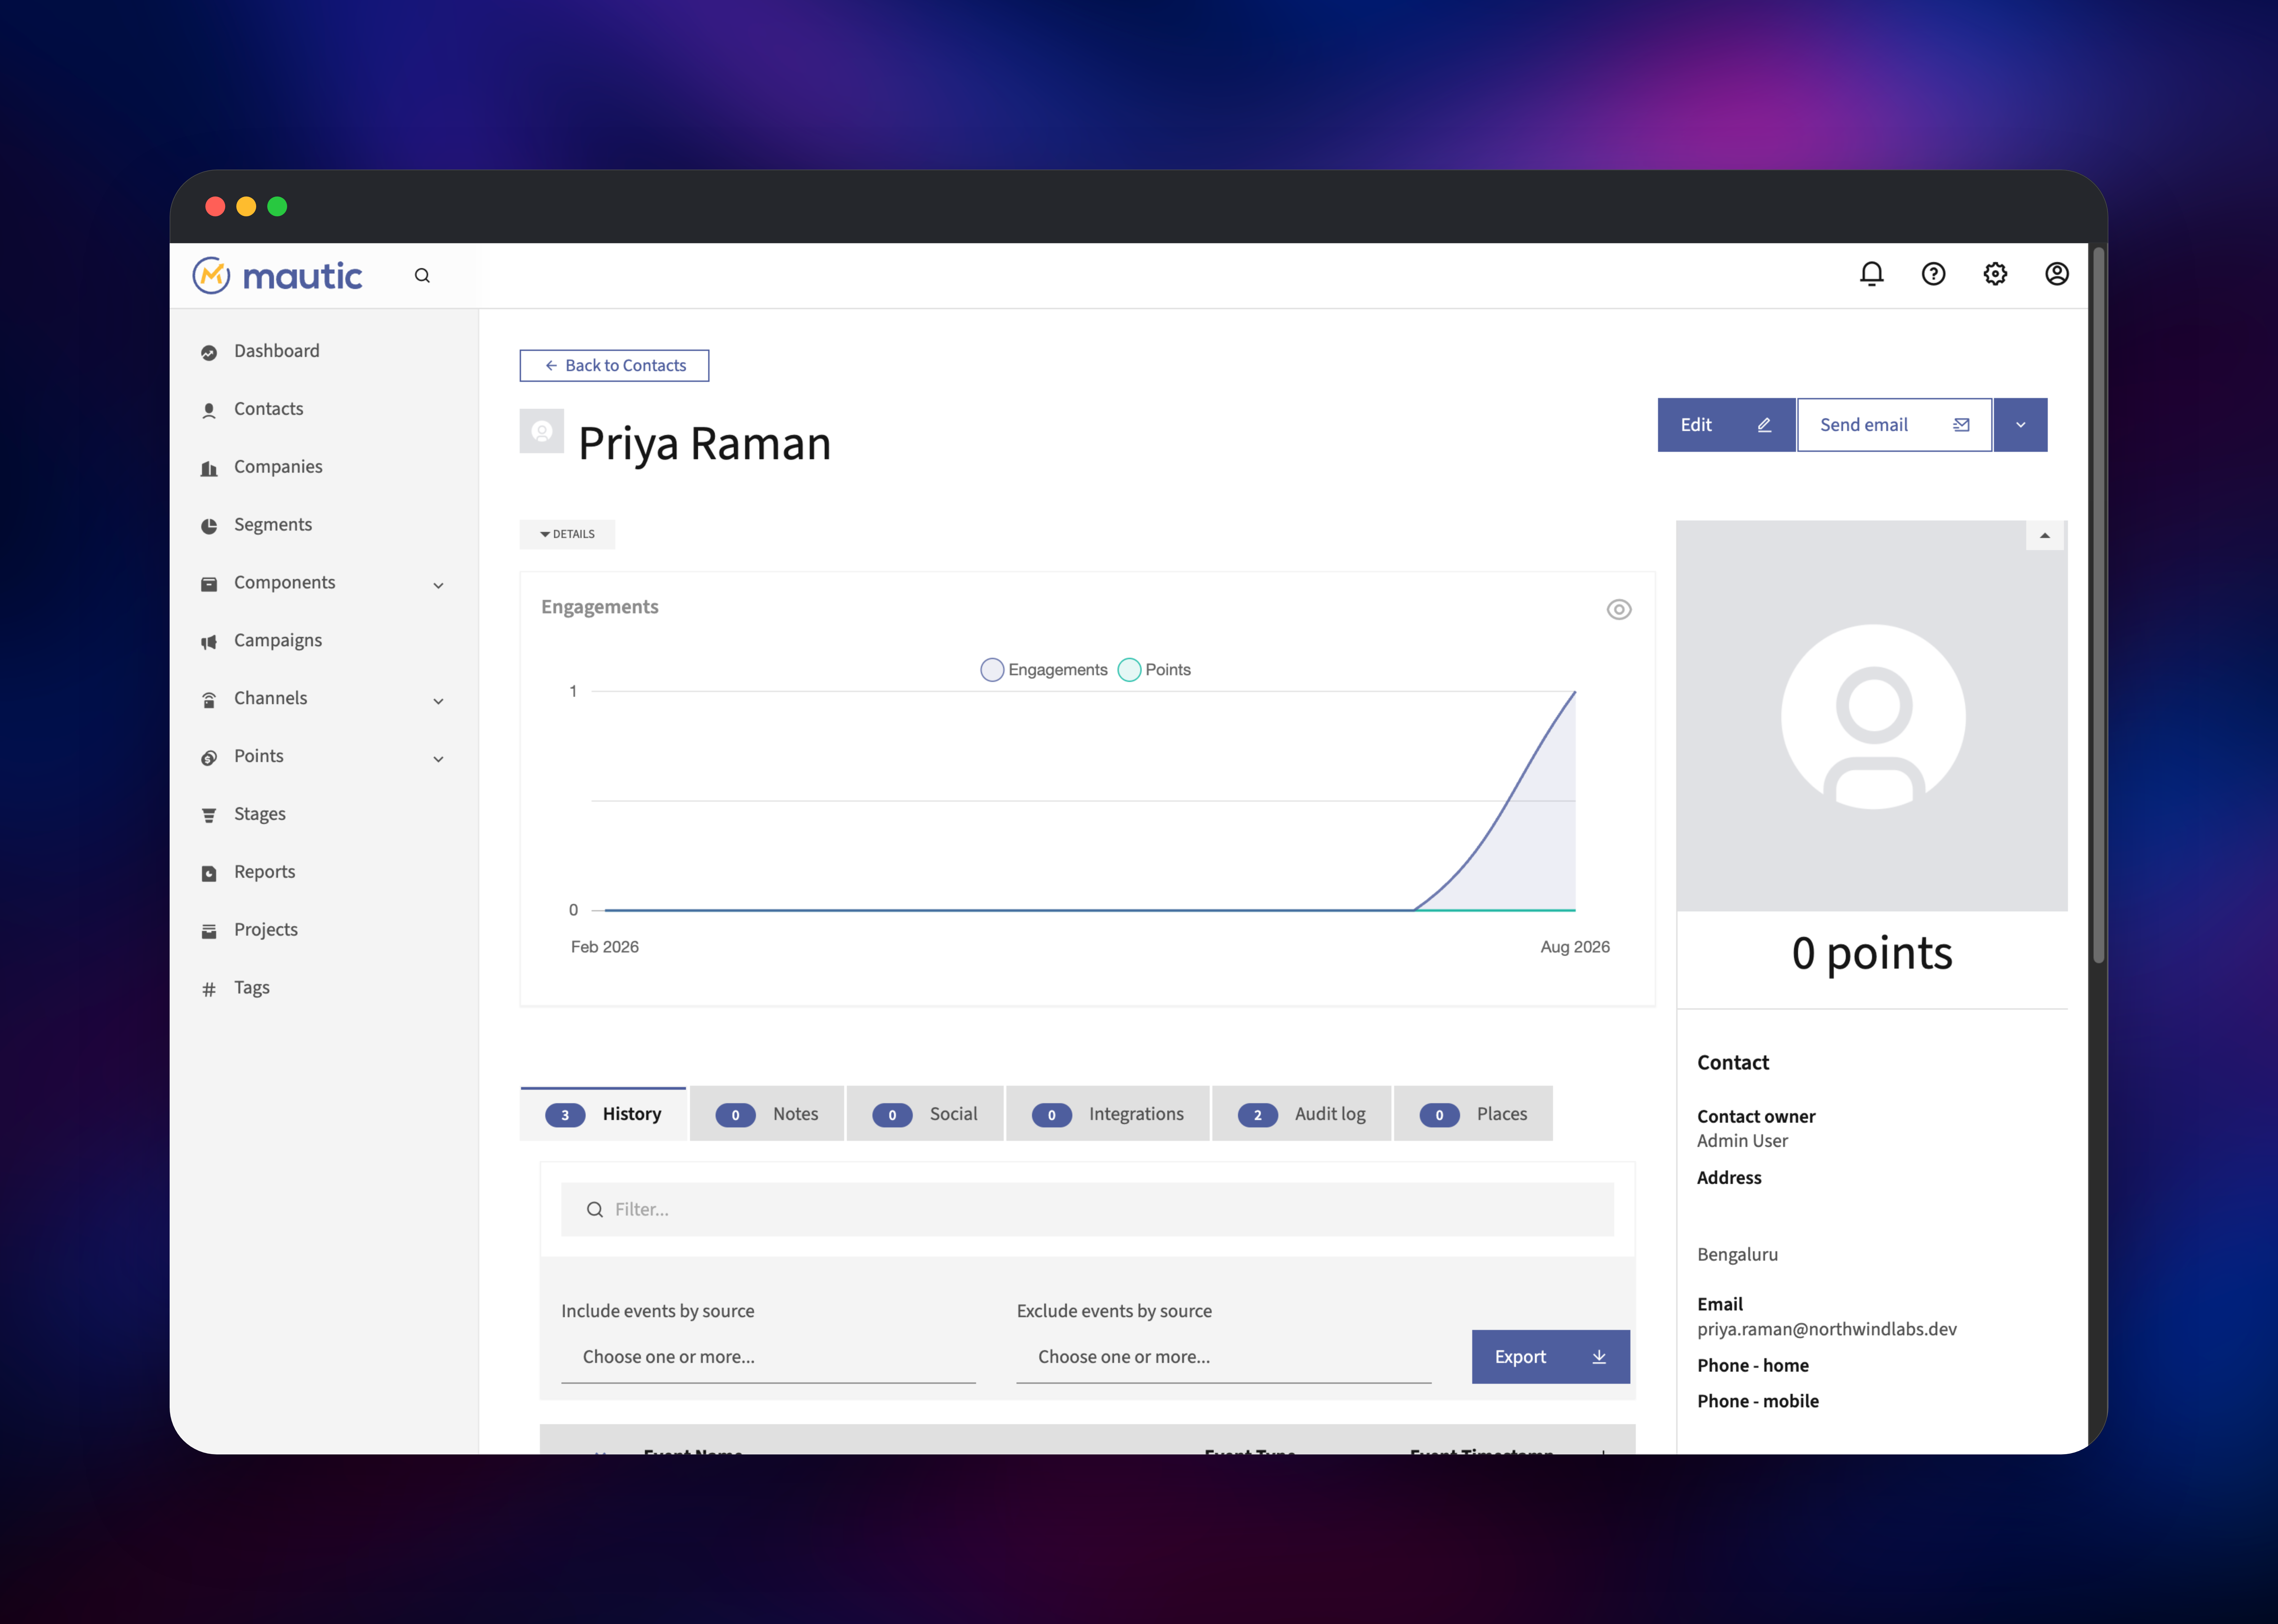Click the Stages funnel icon

tap(209, 816)
